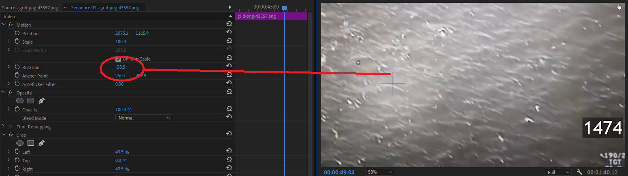This screenshot has height=176, width=628.
Task: Reset the Crop effect
Action: 229,134
